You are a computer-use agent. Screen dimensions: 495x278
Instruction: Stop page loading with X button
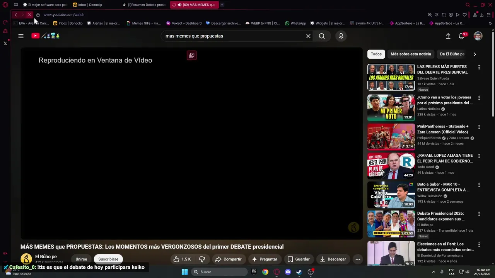click(29, 15)
